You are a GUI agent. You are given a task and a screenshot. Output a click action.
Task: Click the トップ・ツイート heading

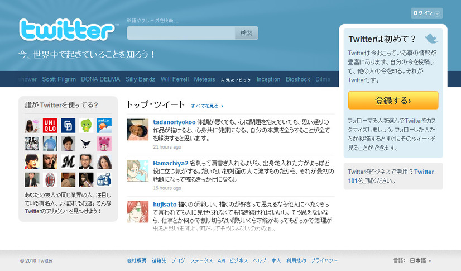point(156,104)
